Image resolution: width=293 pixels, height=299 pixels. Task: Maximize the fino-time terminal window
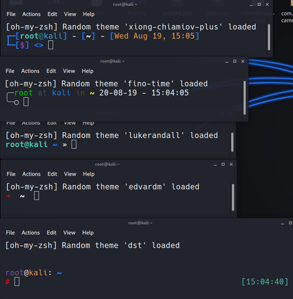pos(235,61)
